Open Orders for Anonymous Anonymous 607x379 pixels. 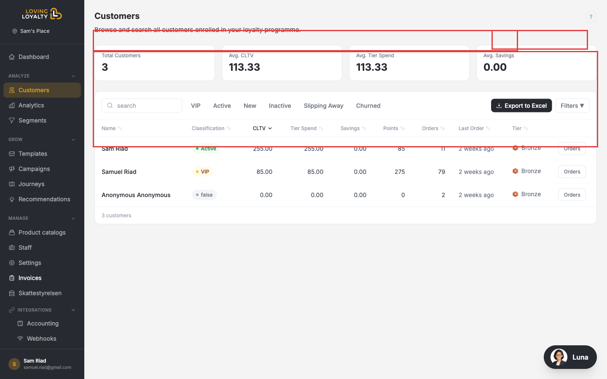(x=572, y=195)
